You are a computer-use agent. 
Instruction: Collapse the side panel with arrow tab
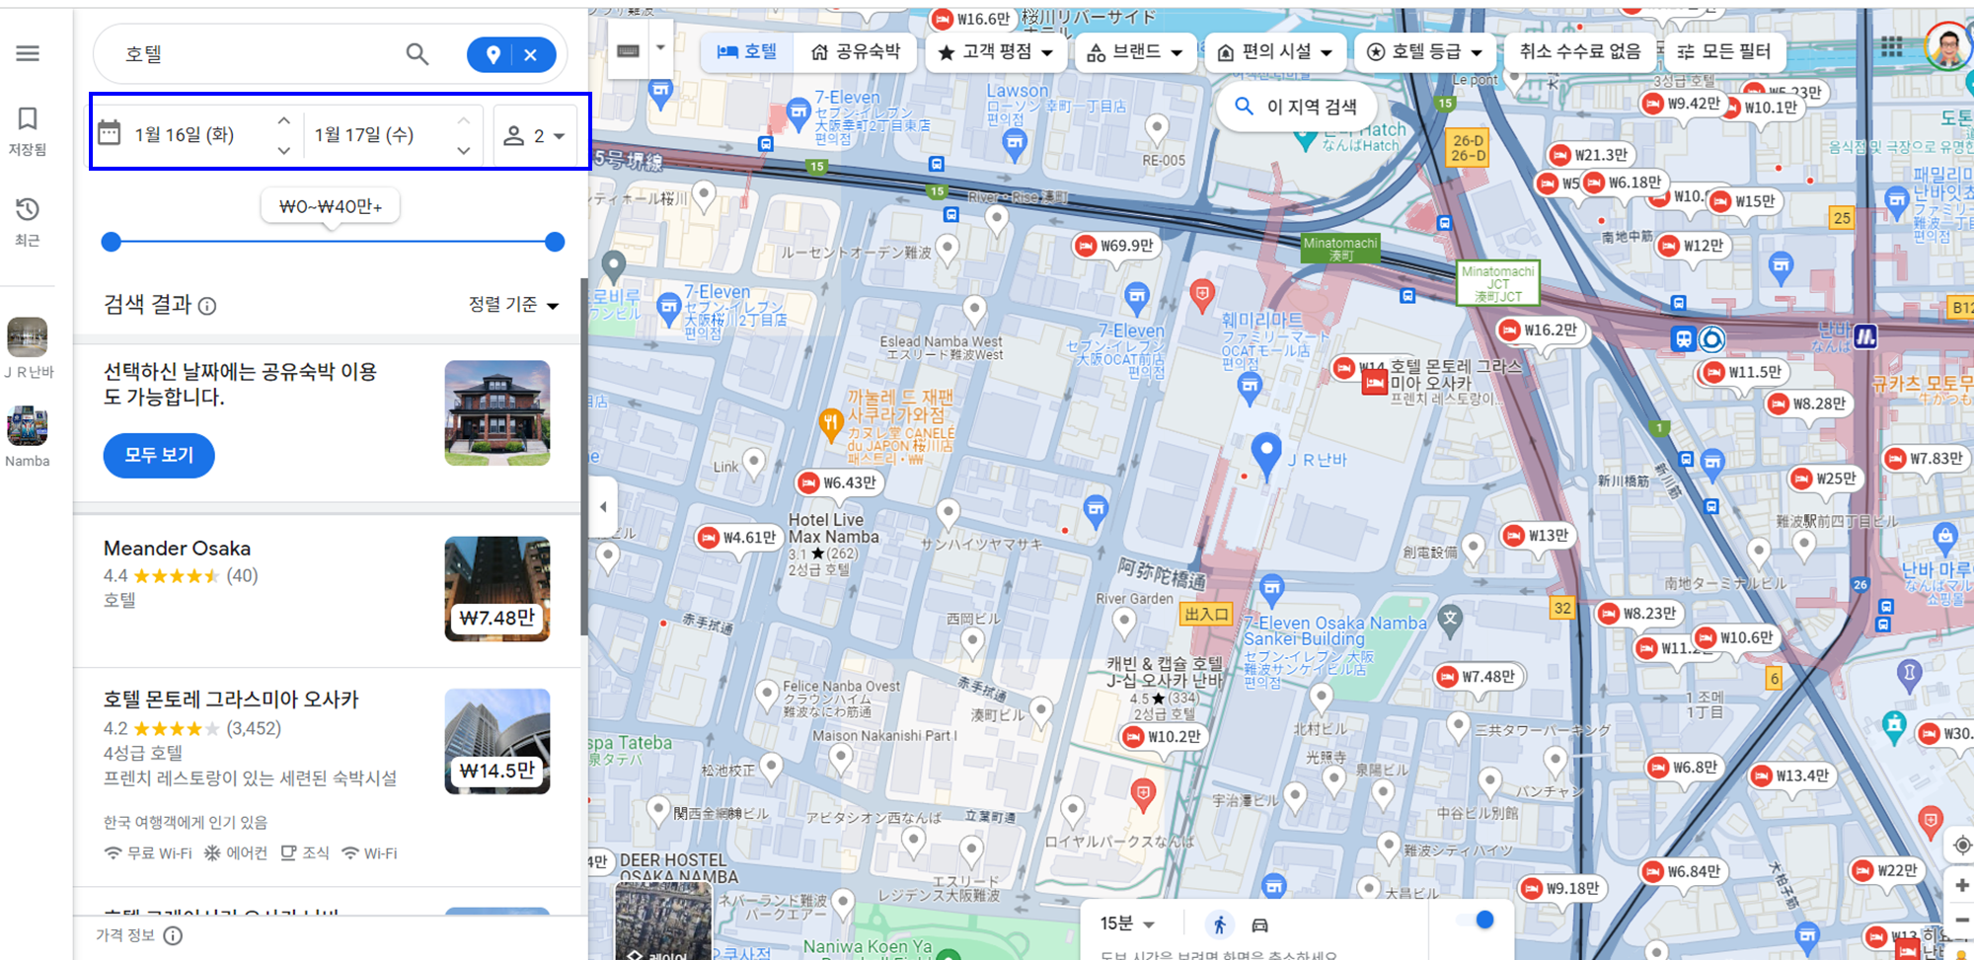[x=603, y=507]
